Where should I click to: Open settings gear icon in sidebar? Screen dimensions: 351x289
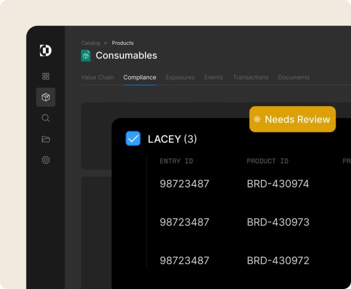coord(45,160)
